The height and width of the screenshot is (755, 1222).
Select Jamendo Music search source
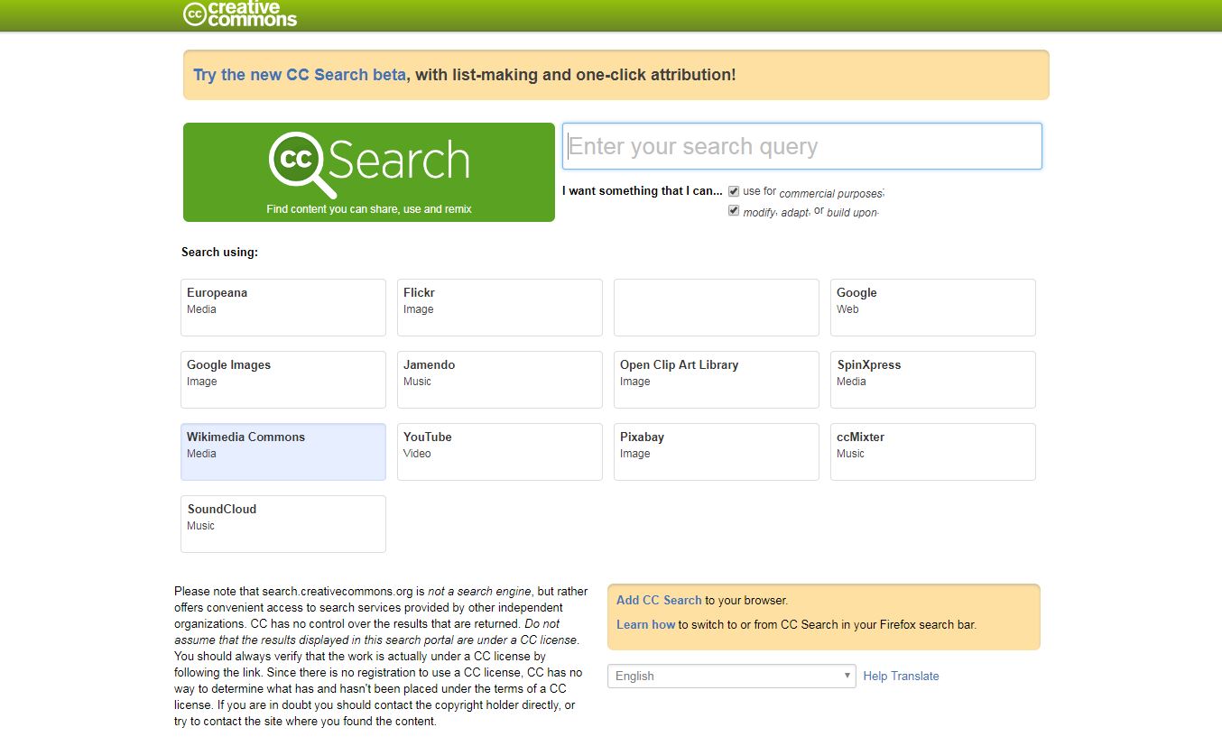(499, 379)
